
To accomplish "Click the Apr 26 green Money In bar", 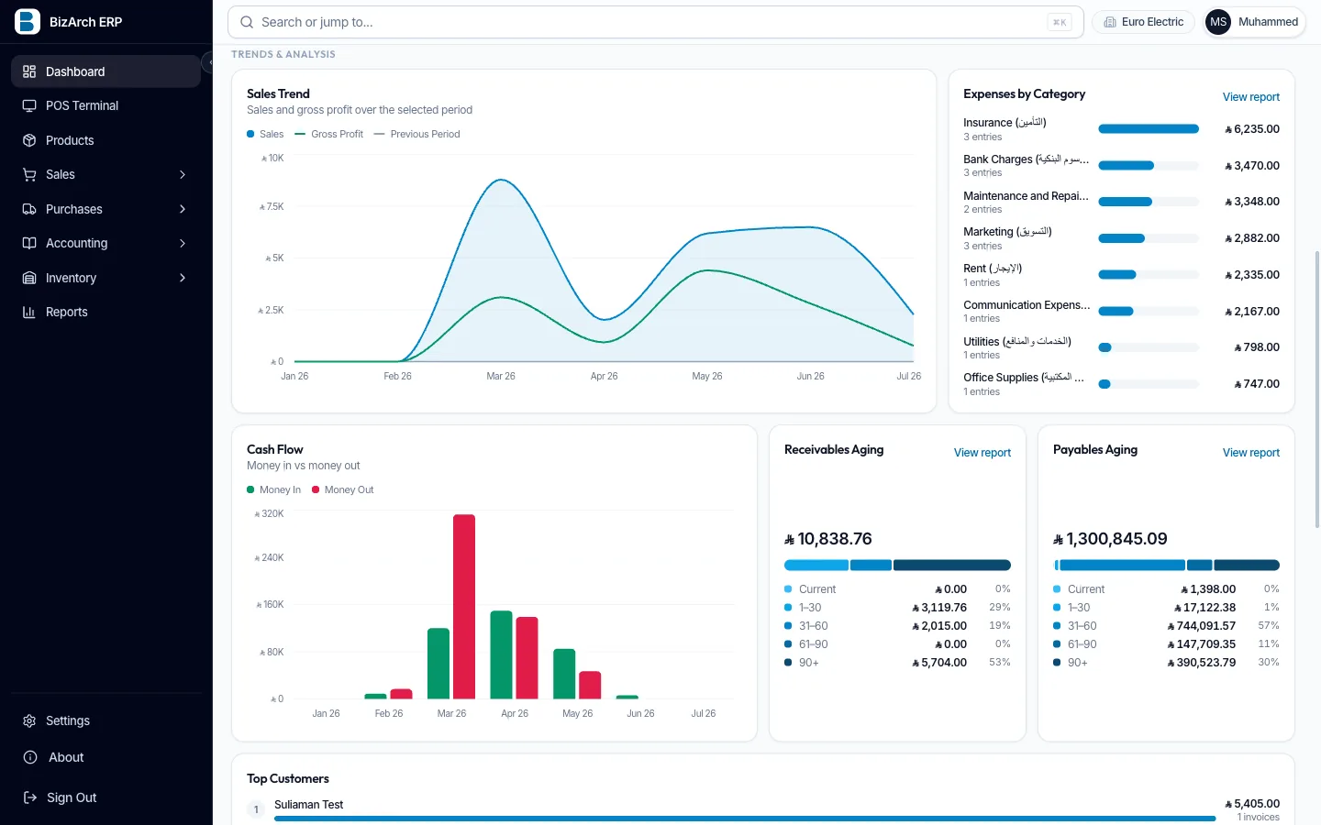I will [501, 654].
